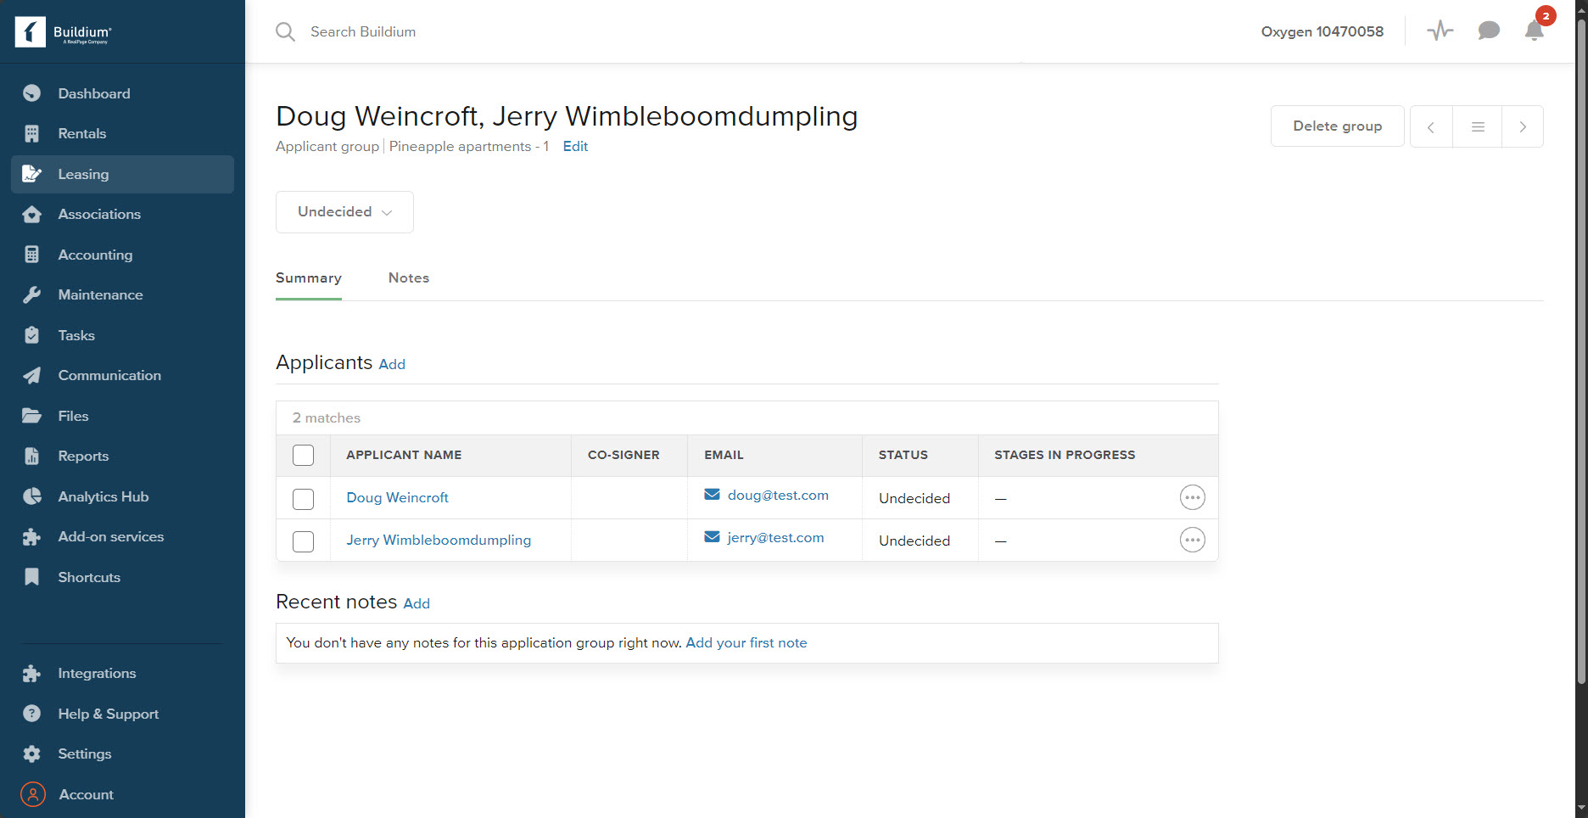Open the activity pulse icon in header
The image size is (1588, 818).
[x=1440, y=31]
